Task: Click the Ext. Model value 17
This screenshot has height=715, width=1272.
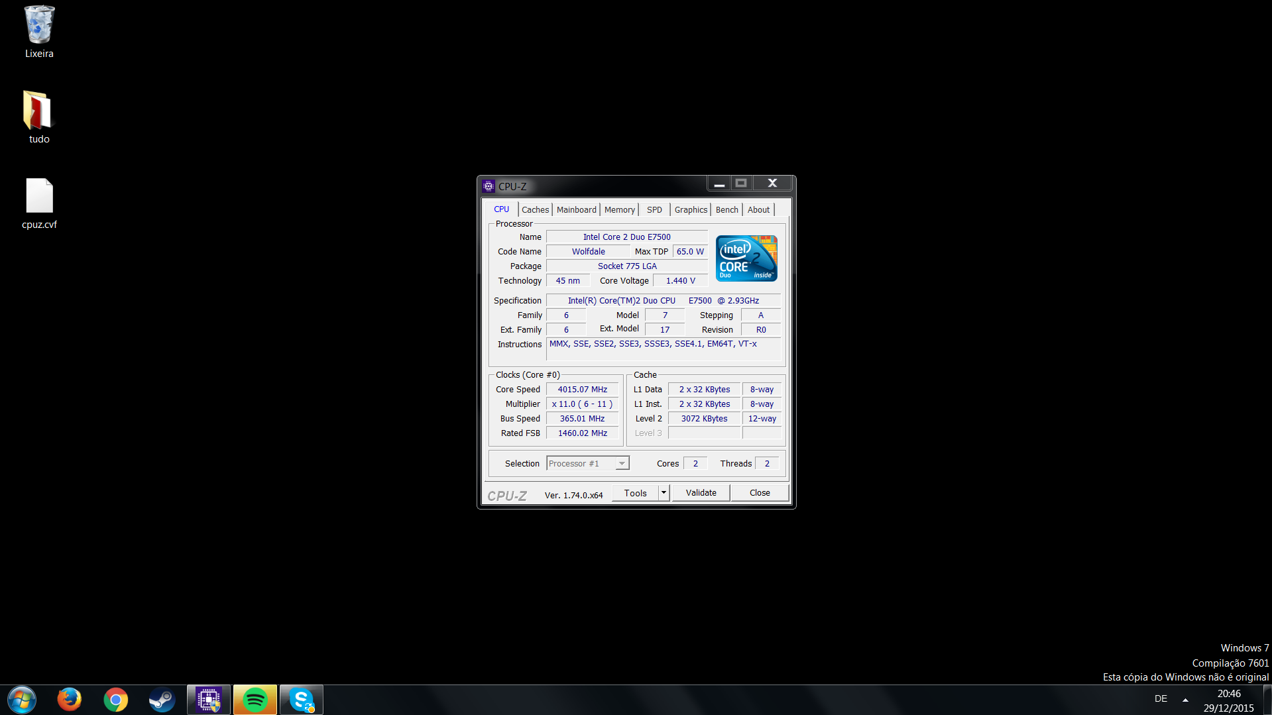Action: (x=664, y=330)
